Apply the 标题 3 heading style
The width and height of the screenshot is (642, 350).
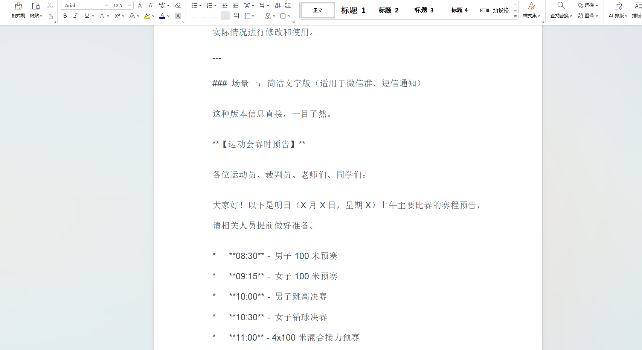(424, 10)
